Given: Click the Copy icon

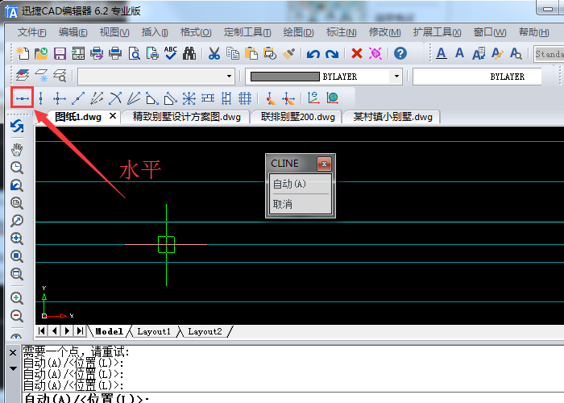Looking at the screenshot, I should (x=233, y=53).
